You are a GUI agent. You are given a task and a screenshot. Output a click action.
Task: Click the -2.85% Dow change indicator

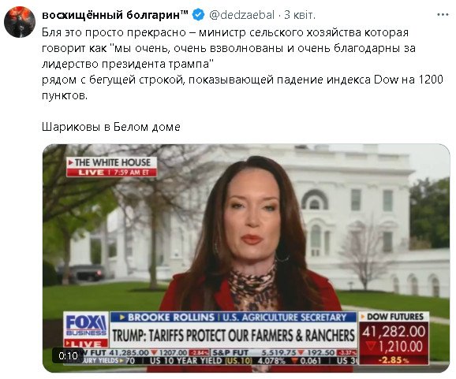click(394, 360)
